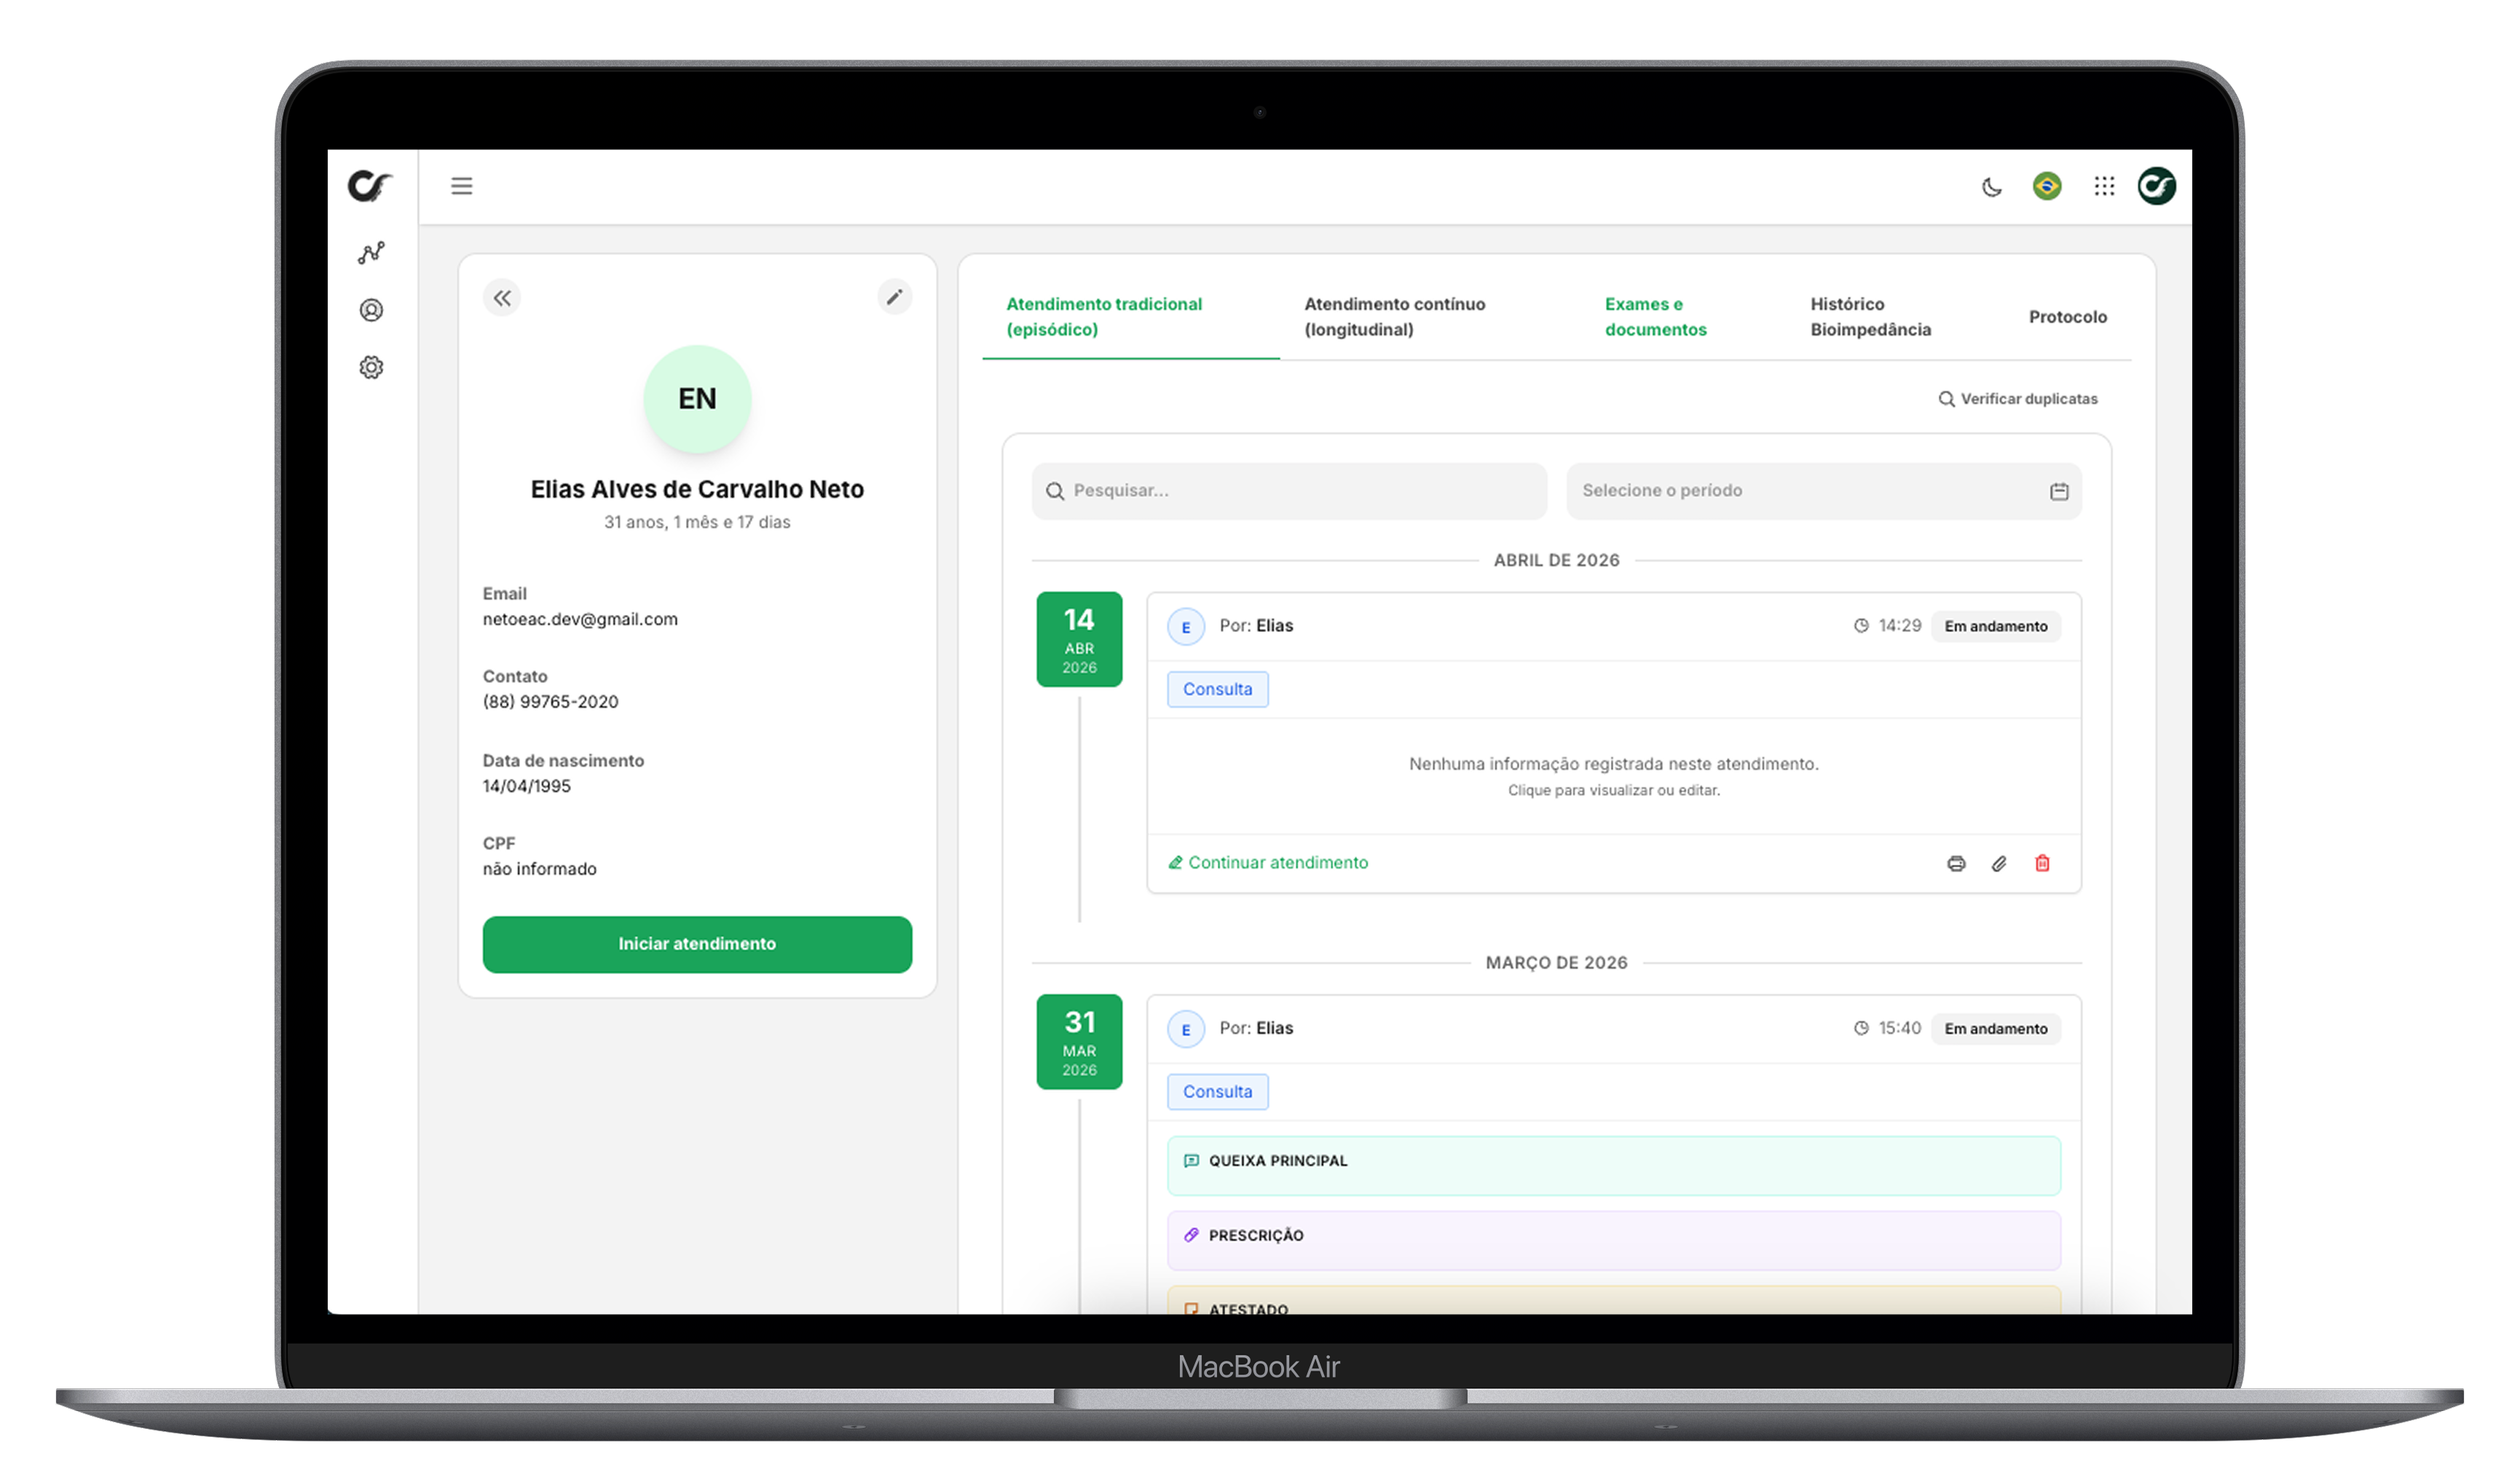
Task: Switch to dark mode with moon icon
Action: click(x=1991, y=187)
